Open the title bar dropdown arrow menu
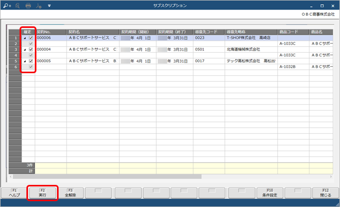 tap(49, 6)
